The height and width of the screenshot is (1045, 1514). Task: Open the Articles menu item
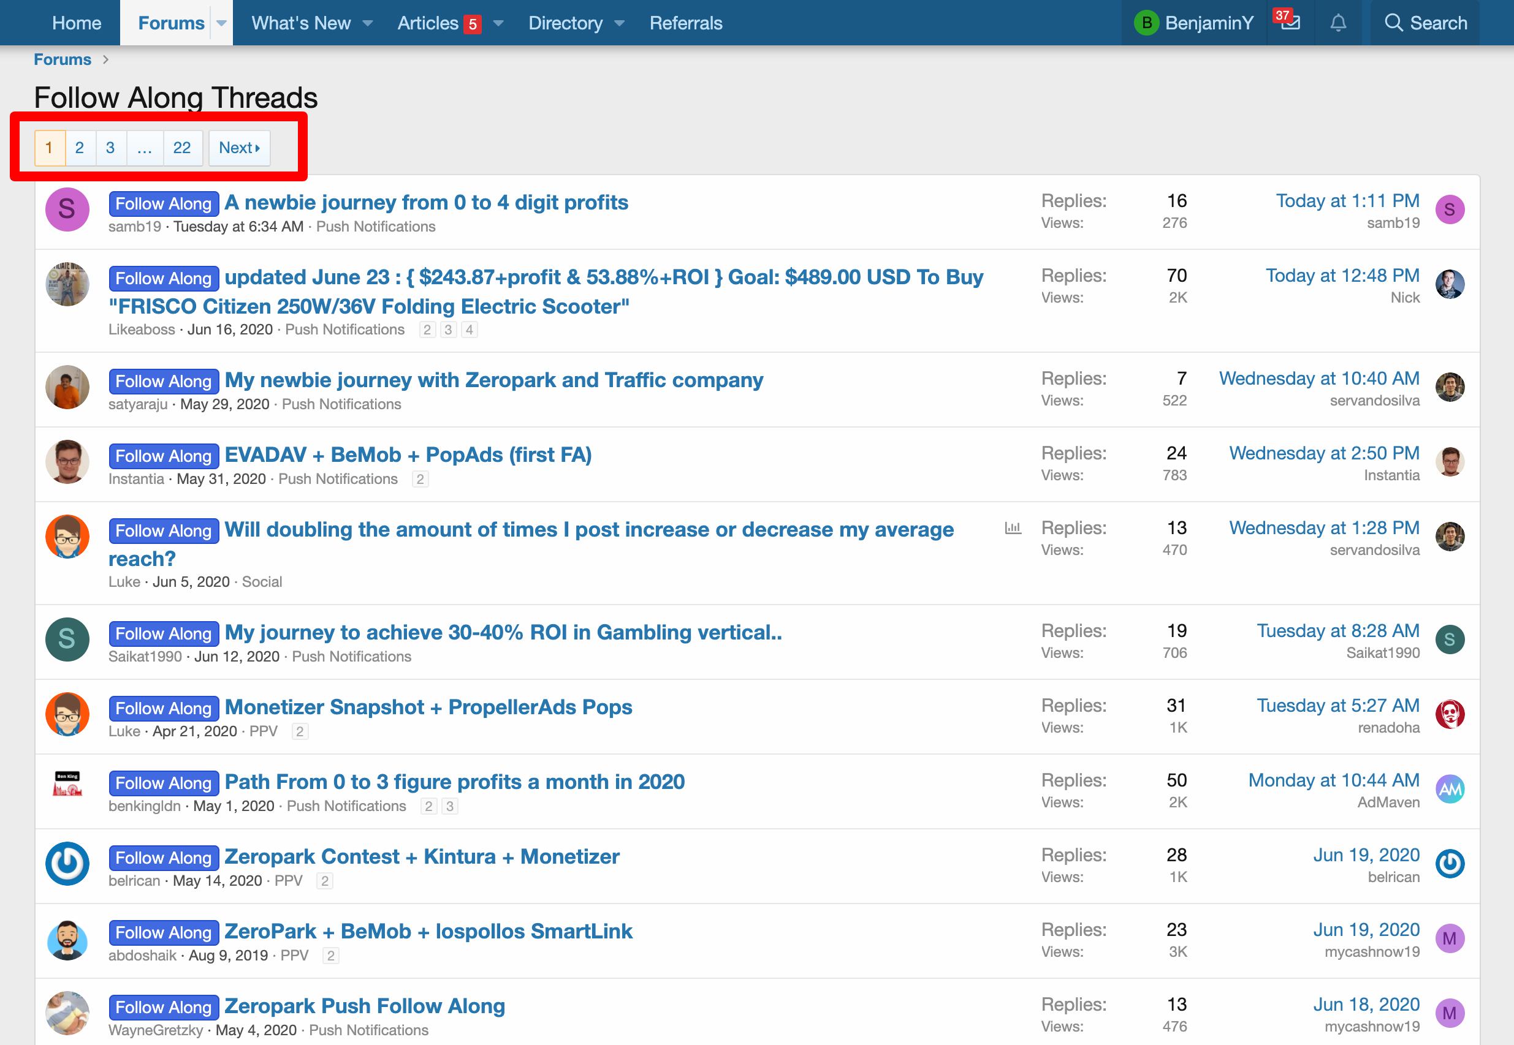click(x=428, y=23)
